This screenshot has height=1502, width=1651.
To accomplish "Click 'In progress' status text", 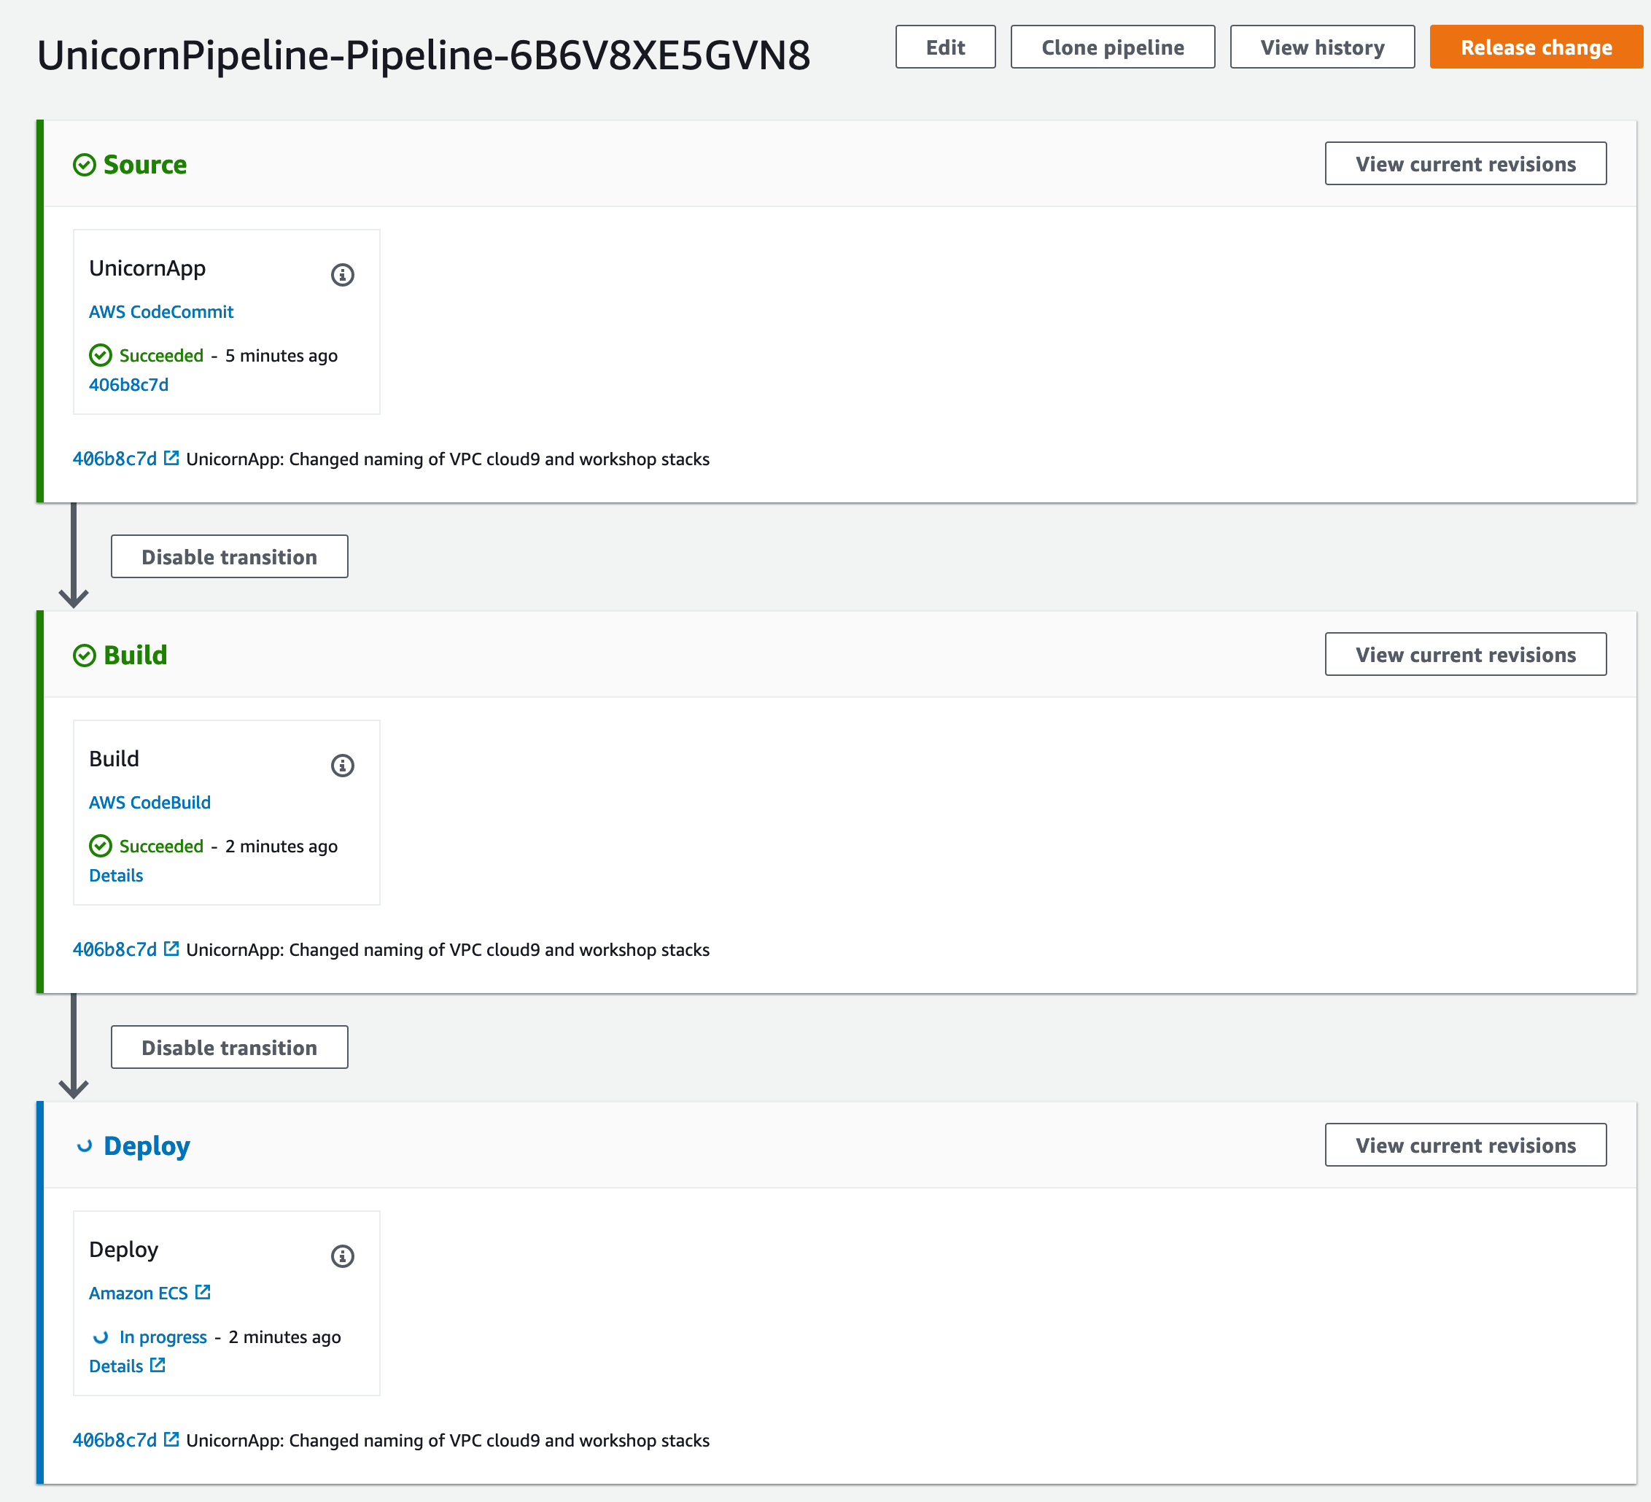I will (163, 1337).
